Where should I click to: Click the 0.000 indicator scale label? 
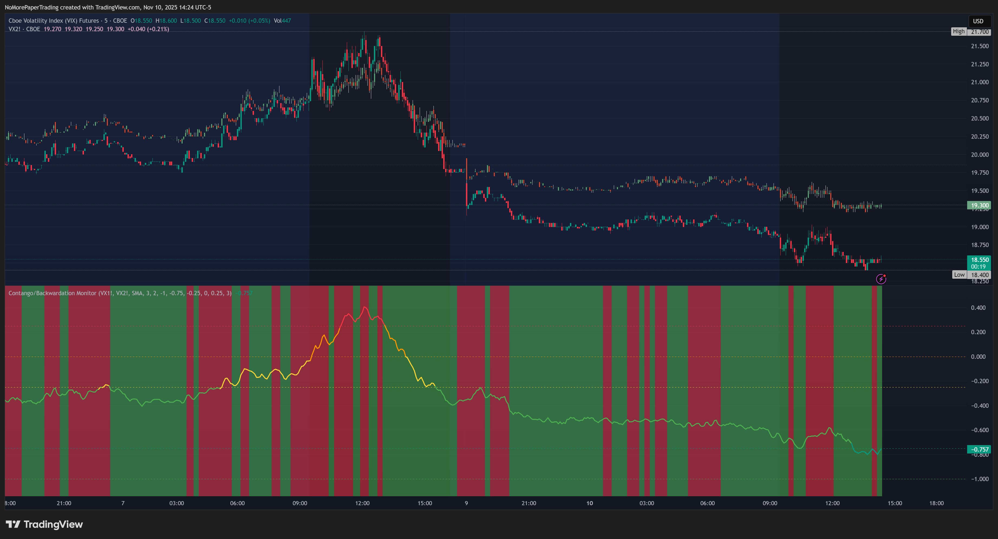click(x=978, y=357)
